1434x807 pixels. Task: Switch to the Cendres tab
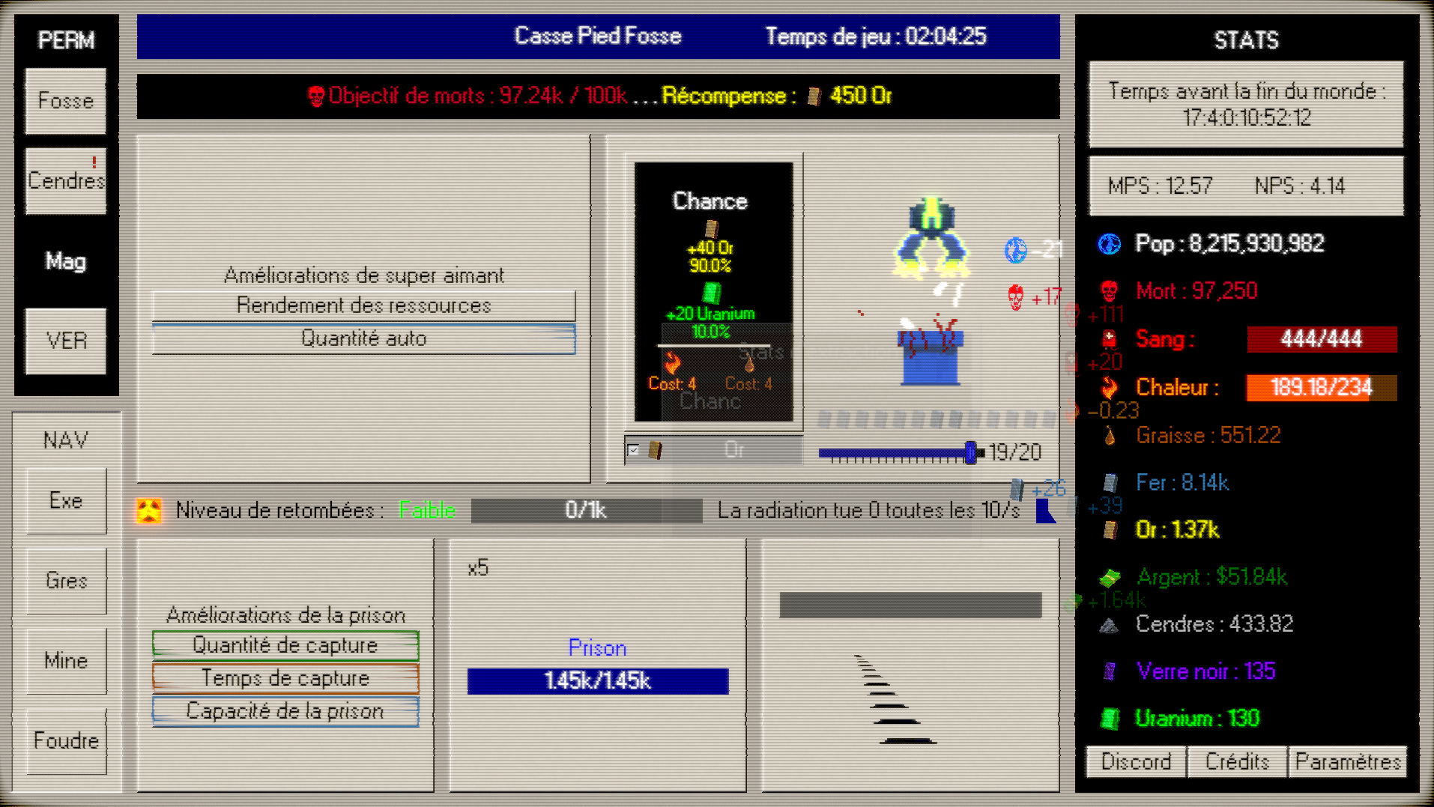click(66, 181)
